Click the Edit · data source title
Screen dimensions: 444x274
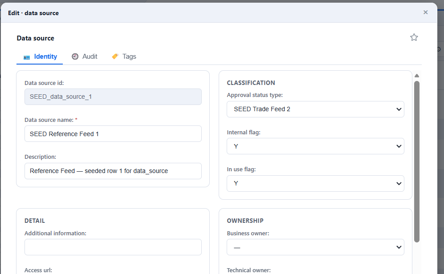point(33,13)
